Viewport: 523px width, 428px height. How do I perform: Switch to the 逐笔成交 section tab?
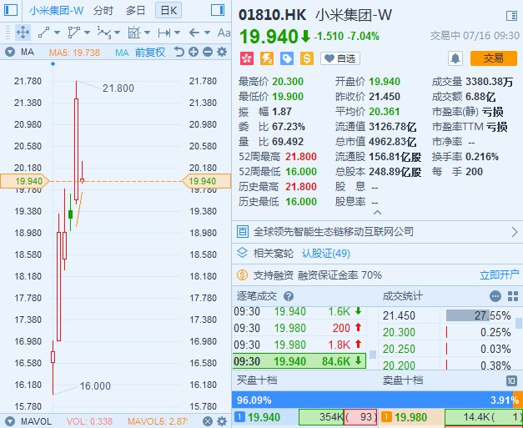(x=257, y=296)
